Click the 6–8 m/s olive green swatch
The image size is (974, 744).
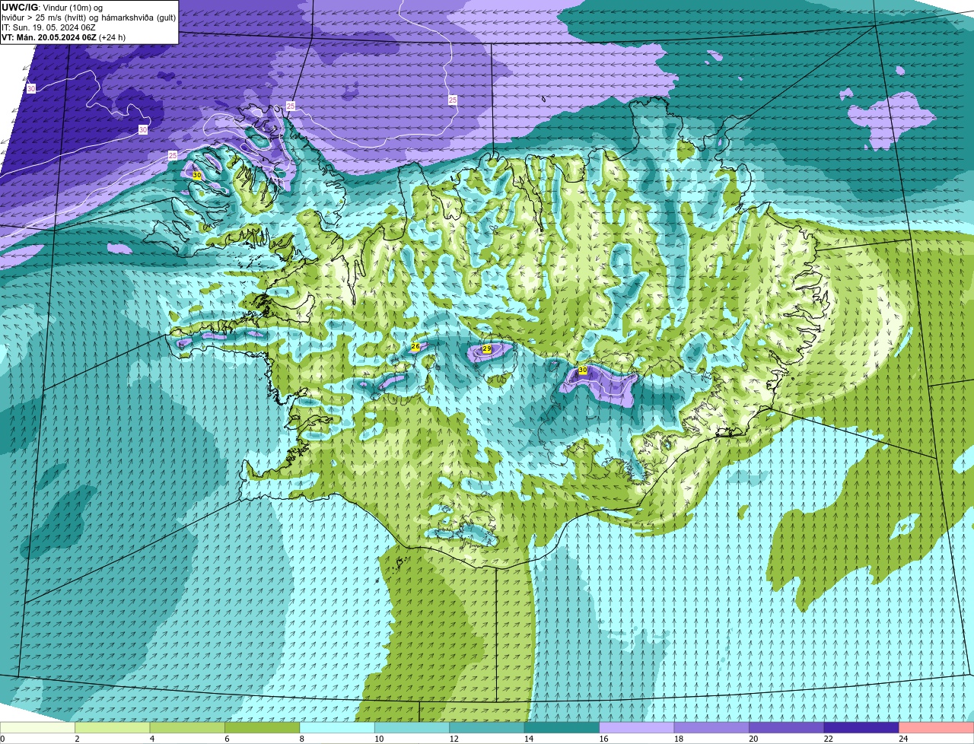tap(263, 727)
